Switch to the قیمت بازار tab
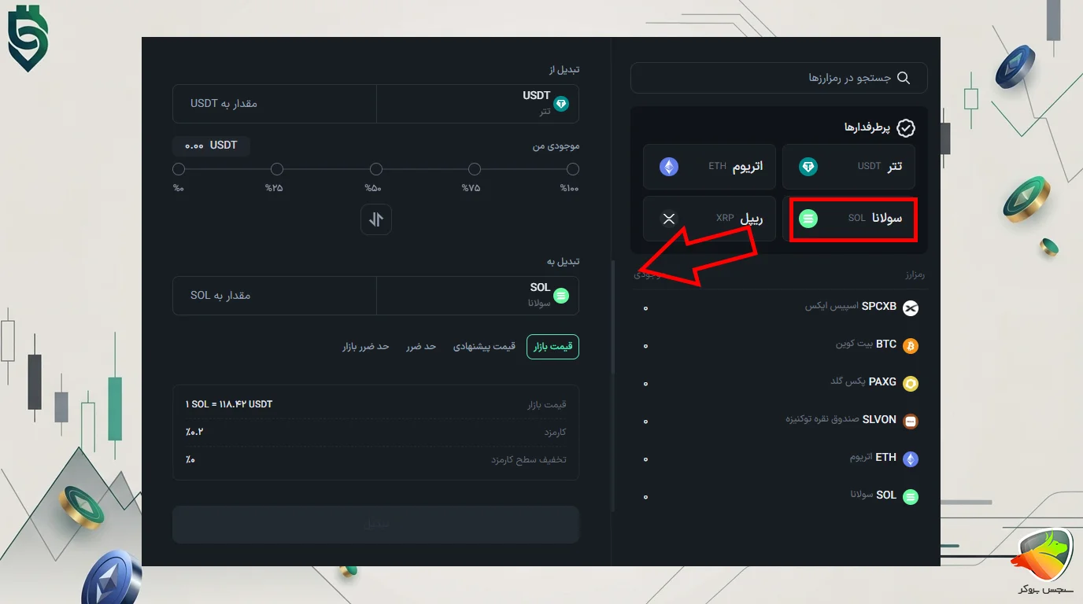 point(553,347)
